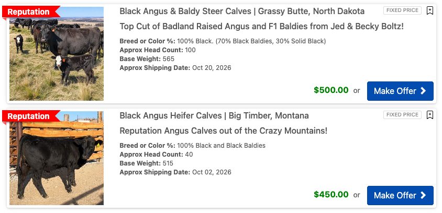Viewport: 442px width, 213px height.
Task: Click the Approx Head Count 100 line
Action: click(158, 50)
